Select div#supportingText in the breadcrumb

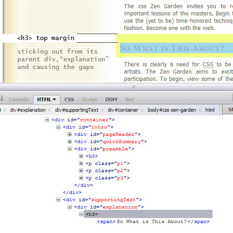(77, 110)
